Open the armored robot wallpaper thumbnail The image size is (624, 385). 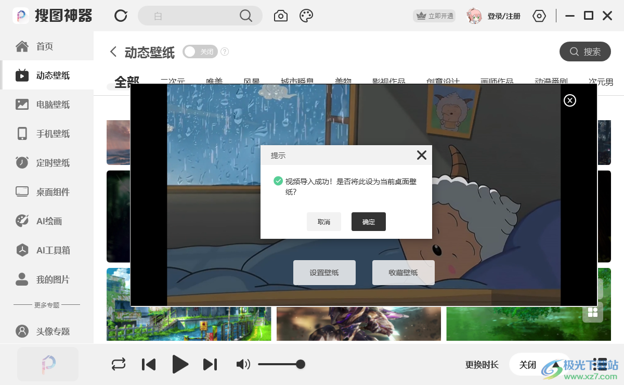(x=359, y=323)
